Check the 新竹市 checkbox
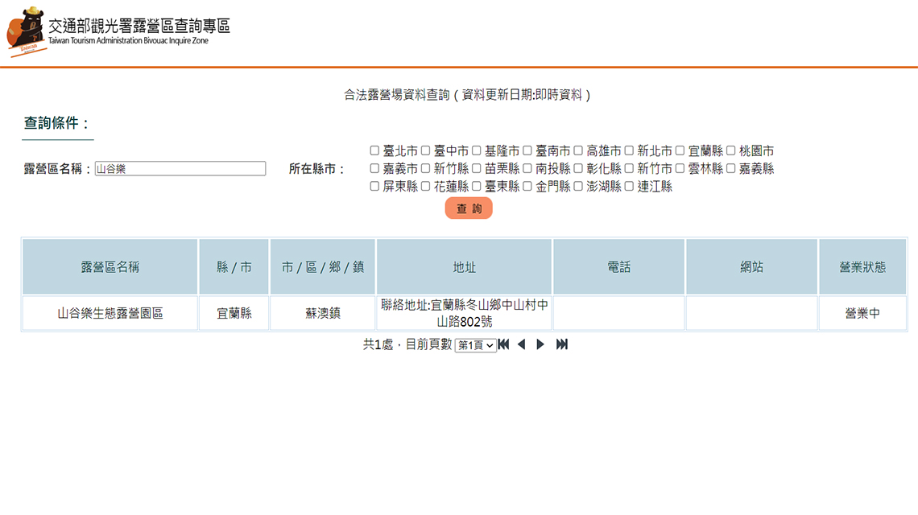 tap(629, 168)
